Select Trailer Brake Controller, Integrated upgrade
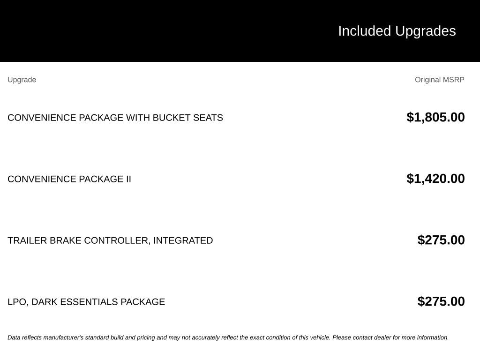This screenshot has width=480, height=360. tap(110, 240)
